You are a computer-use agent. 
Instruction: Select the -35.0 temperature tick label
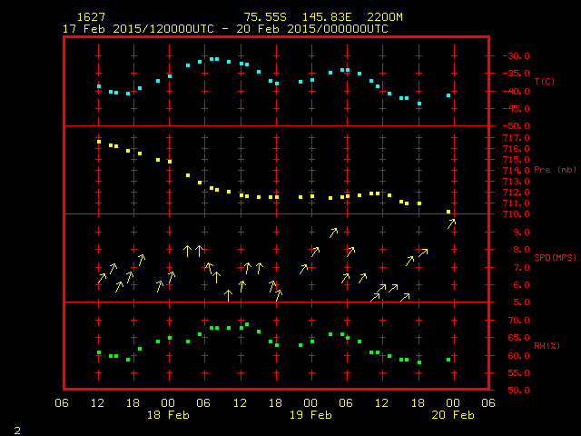[516, 74]
